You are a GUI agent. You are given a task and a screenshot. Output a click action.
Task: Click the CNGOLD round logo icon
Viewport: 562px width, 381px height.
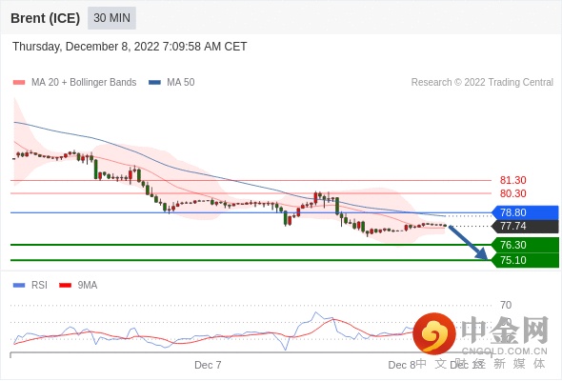pos(434,333)
